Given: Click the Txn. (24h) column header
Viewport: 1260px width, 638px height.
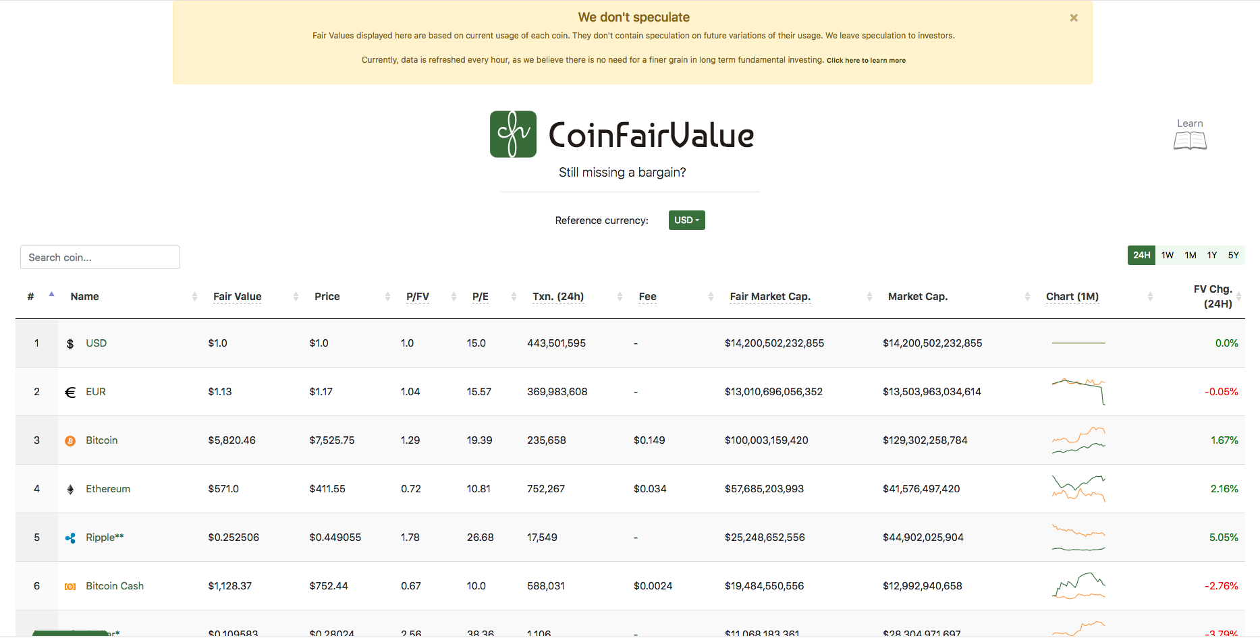Looking at the screenshot, I should coord(558,297).
